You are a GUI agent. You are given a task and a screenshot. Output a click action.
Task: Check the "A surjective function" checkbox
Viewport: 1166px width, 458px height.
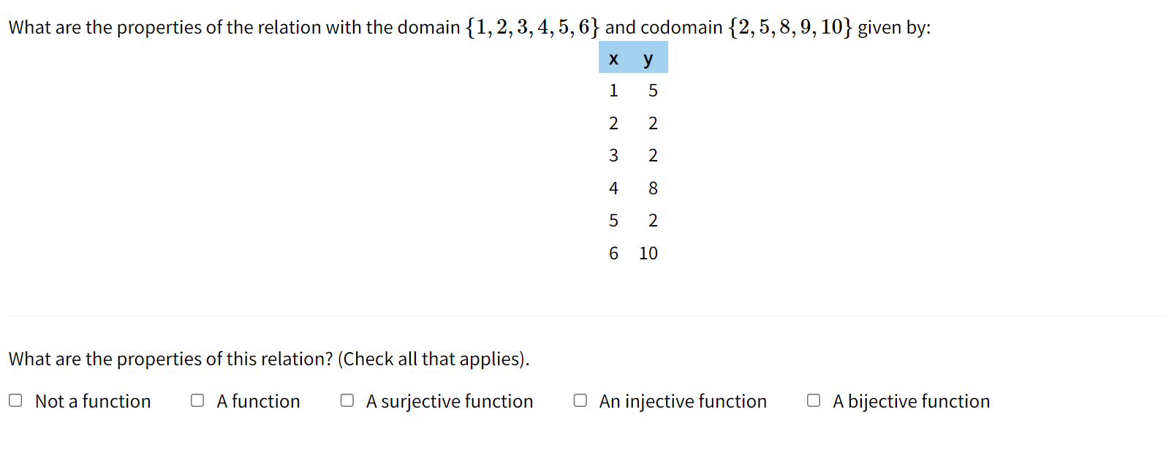(347, 400)
